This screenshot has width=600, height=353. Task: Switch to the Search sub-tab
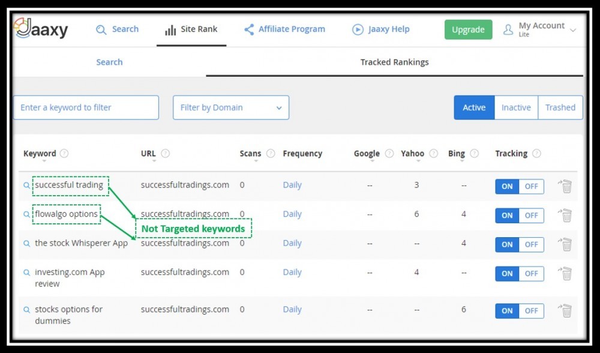pyautogui.click(x=109, y=62)
